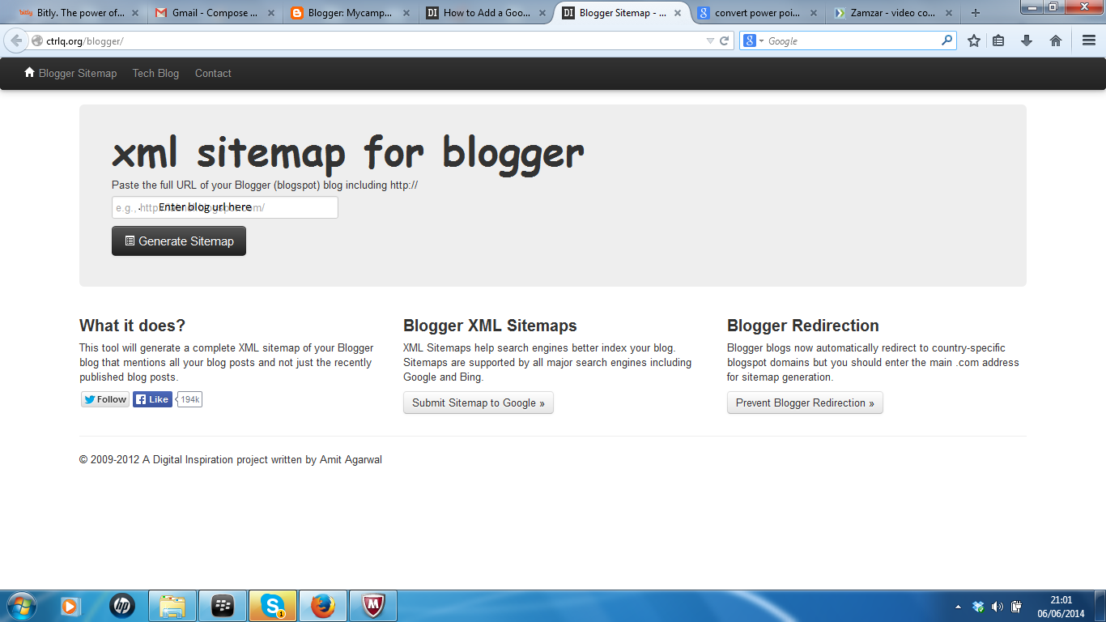Close the Blogger Sitemap tab
Image resolution: width=1106 pixels, height=622 pixels.
(677, 13)
